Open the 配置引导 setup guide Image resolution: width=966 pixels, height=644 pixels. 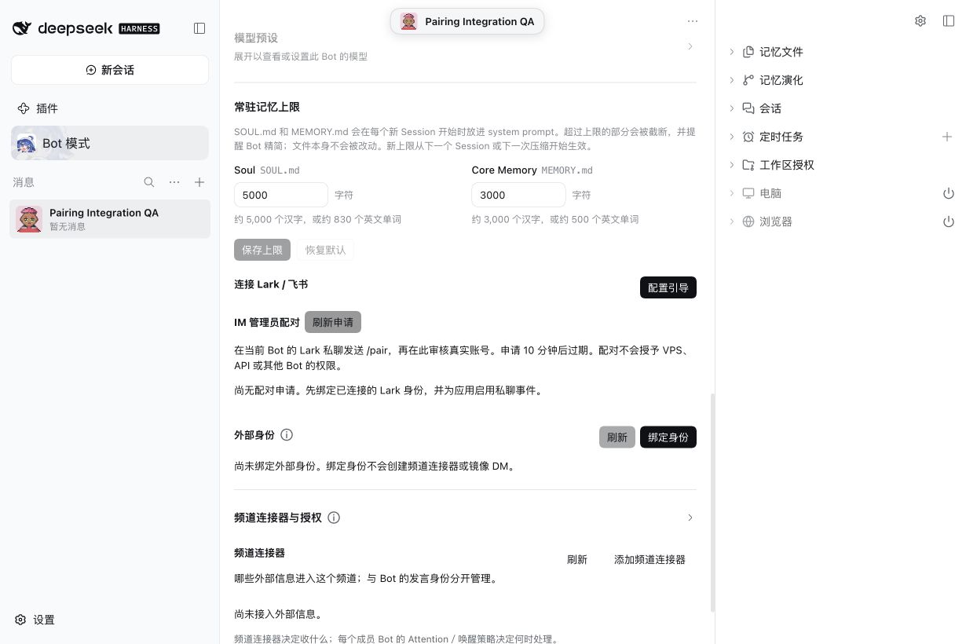(668, 287)
